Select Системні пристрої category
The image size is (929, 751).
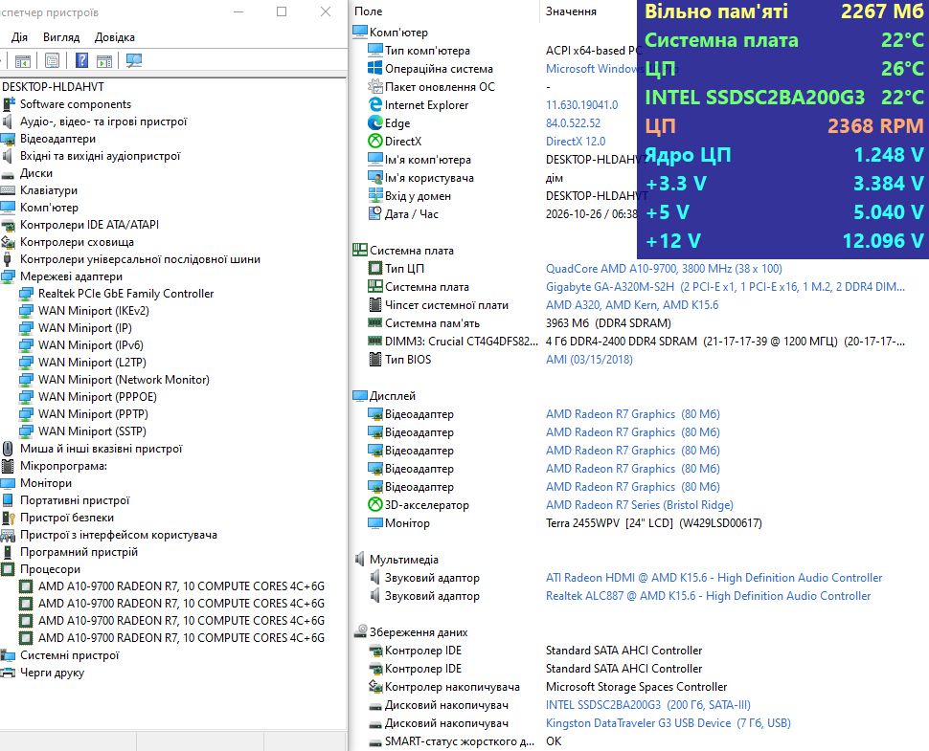click(69, 655)
